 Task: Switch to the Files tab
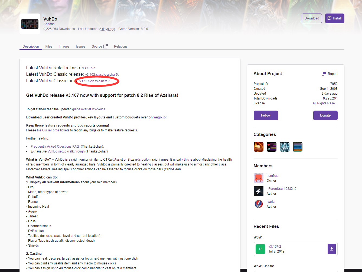[x=49, y=47]
